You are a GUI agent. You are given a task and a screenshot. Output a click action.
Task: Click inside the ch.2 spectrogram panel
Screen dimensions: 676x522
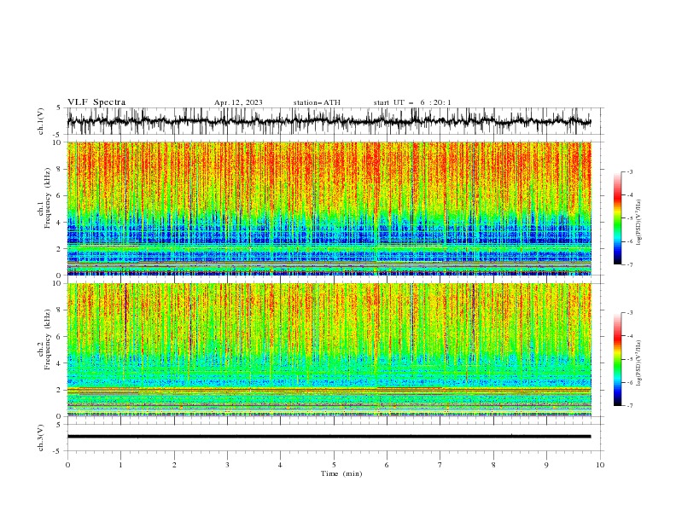pyautogui.click(x=329, y=350)
